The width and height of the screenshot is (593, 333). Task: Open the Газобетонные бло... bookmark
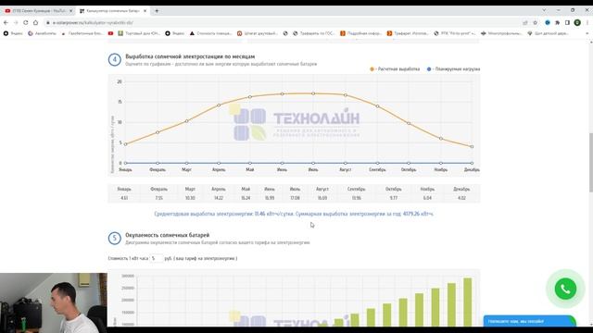(82, 33)
